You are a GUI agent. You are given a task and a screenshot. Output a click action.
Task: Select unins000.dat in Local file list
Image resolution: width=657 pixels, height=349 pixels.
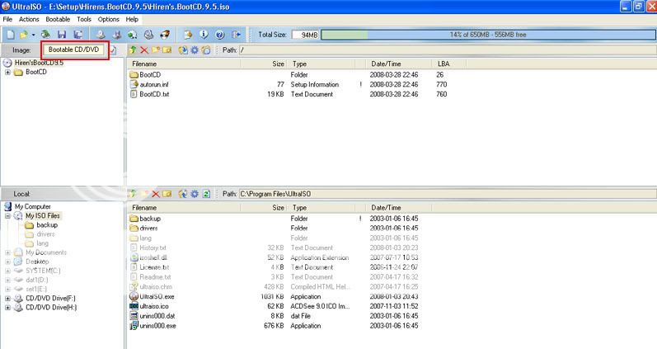pos(157,316)
